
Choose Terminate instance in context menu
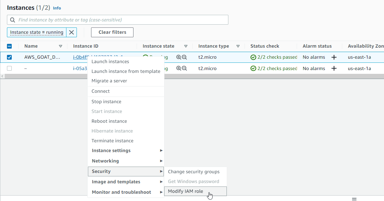[112, 141]
